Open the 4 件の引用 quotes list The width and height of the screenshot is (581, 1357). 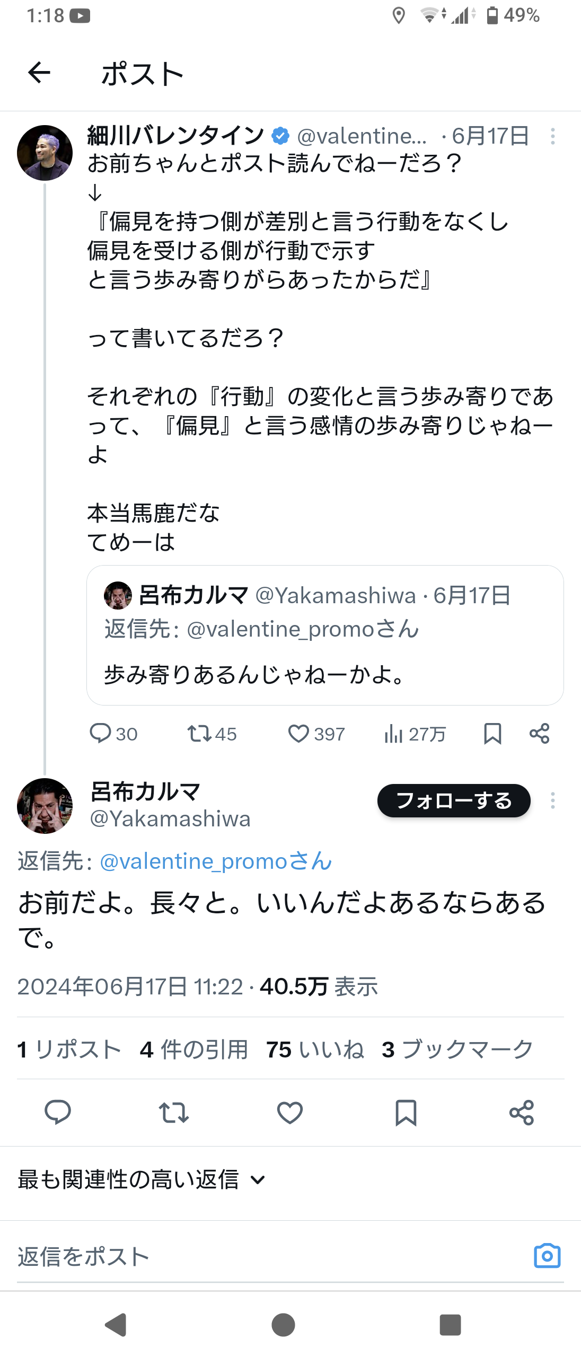(x=194, y=1050)
